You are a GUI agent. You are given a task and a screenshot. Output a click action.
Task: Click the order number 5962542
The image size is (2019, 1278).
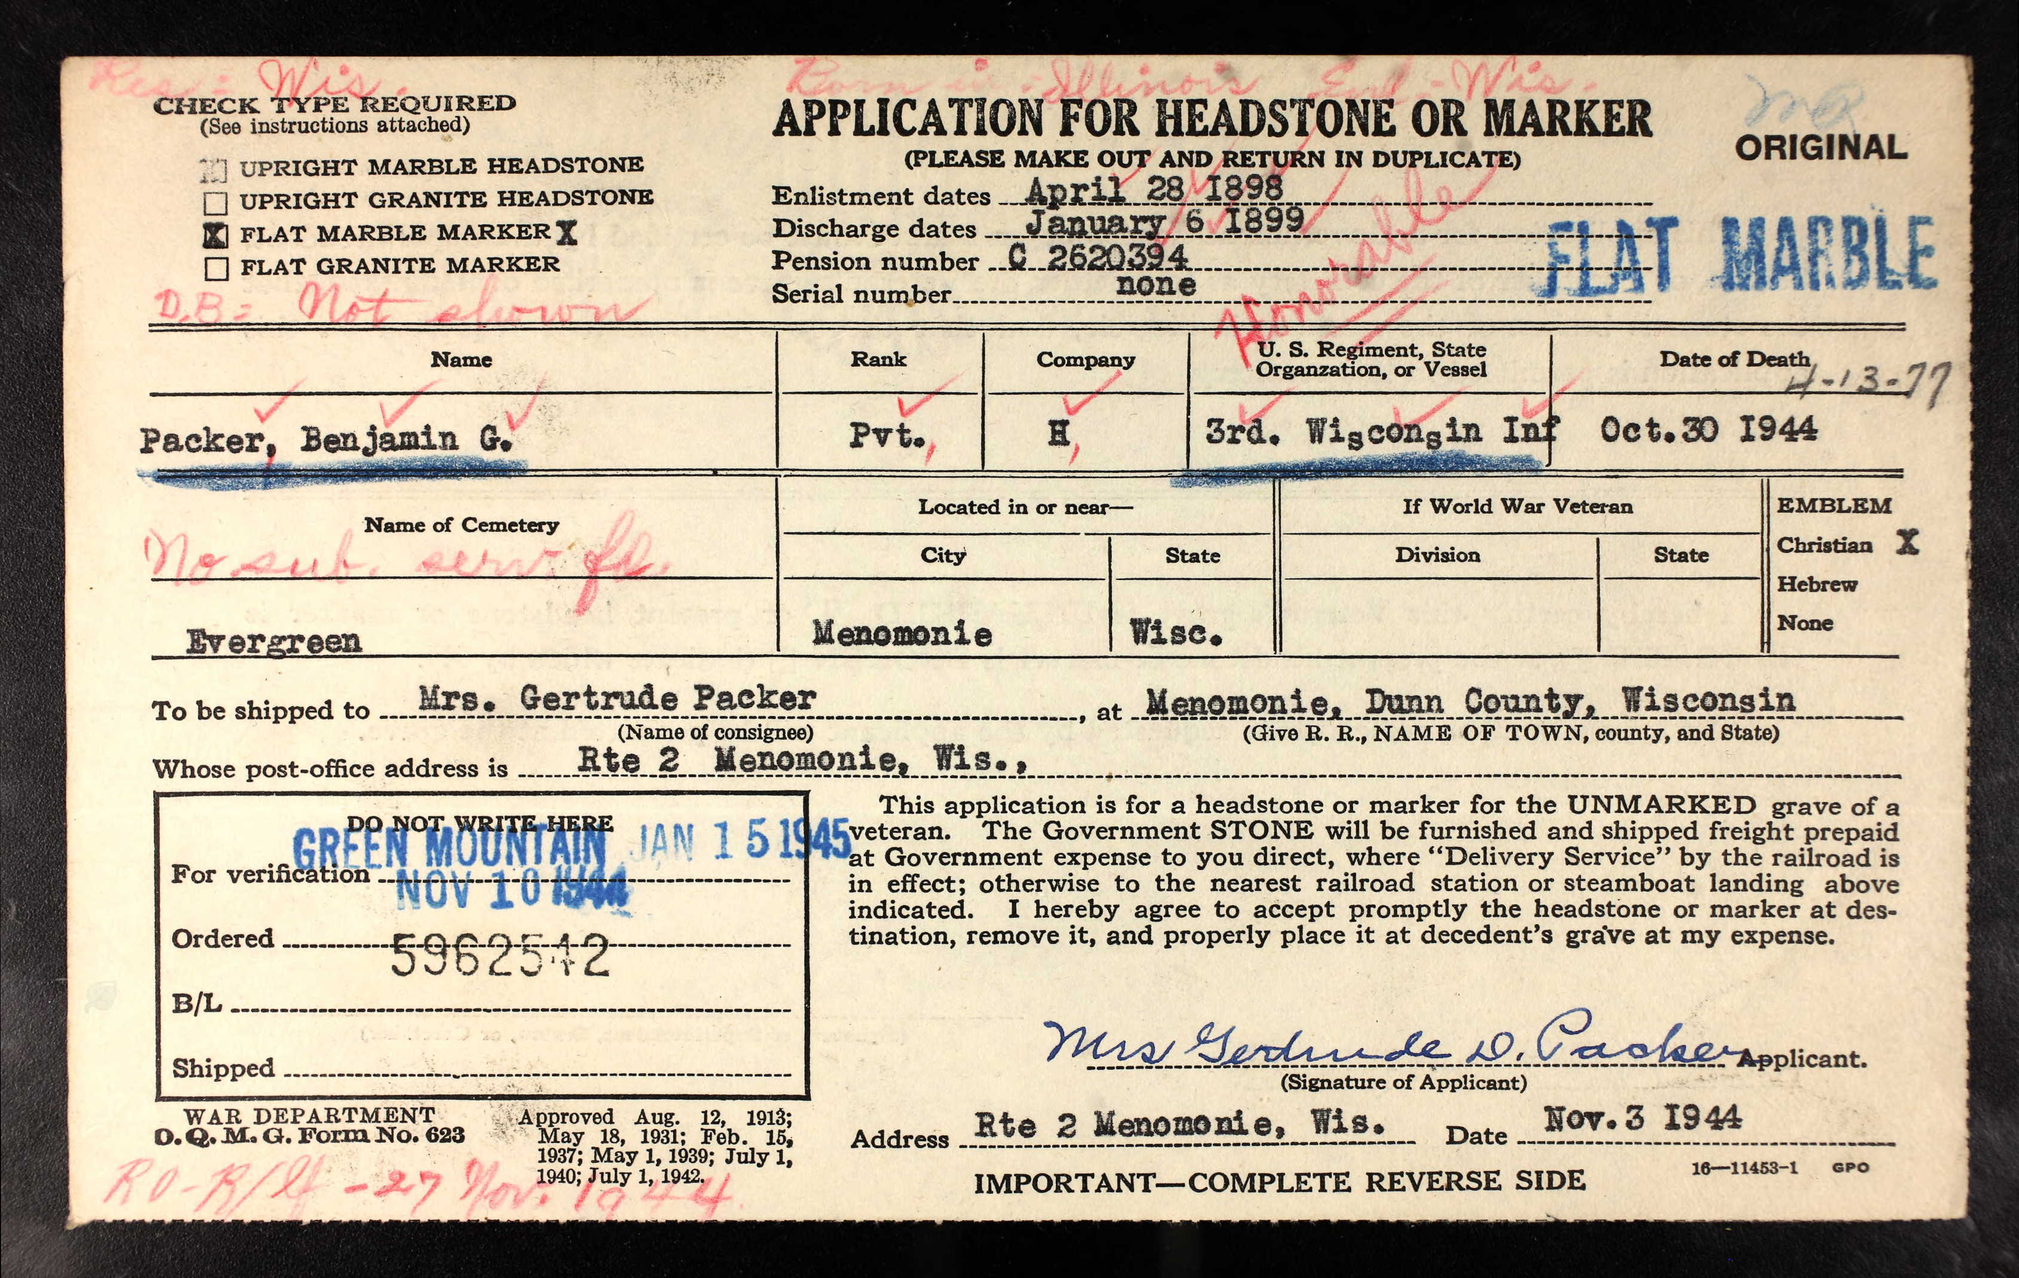pyautogui.click(x=500, y=956)
